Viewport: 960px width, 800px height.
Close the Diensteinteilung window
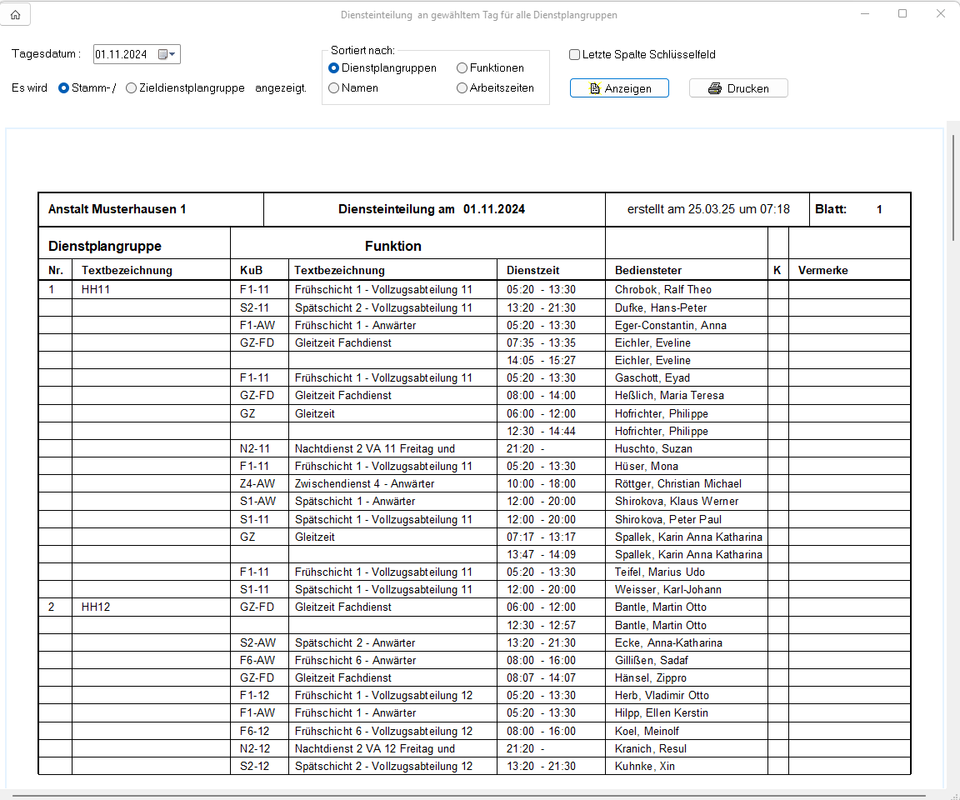coord(940,14)
